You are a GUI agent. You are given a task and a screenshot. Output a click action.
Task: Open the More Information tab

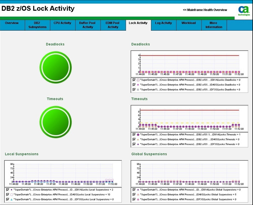214,25
